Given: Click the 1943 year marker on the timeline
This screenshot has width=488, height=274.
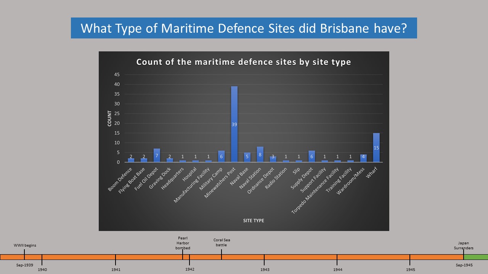Looking at the screenshot, I should coord(265,269).
